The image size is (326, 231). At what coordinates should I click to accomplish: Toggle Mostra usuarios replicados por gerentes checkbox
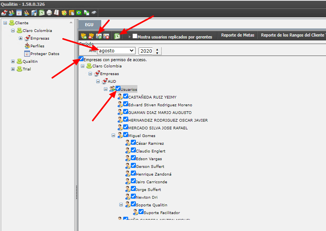(135, 36)
